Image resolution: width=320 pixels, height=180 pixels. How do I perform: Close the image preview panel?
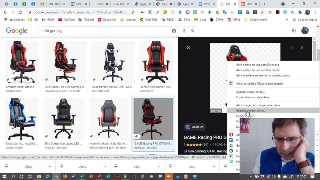coord(188,47)
